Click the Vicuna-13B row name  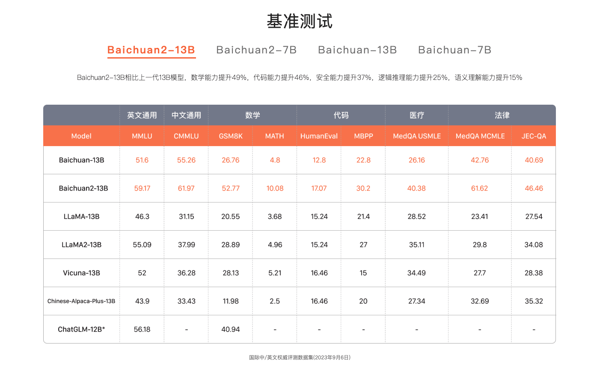[x=81, y=273]
